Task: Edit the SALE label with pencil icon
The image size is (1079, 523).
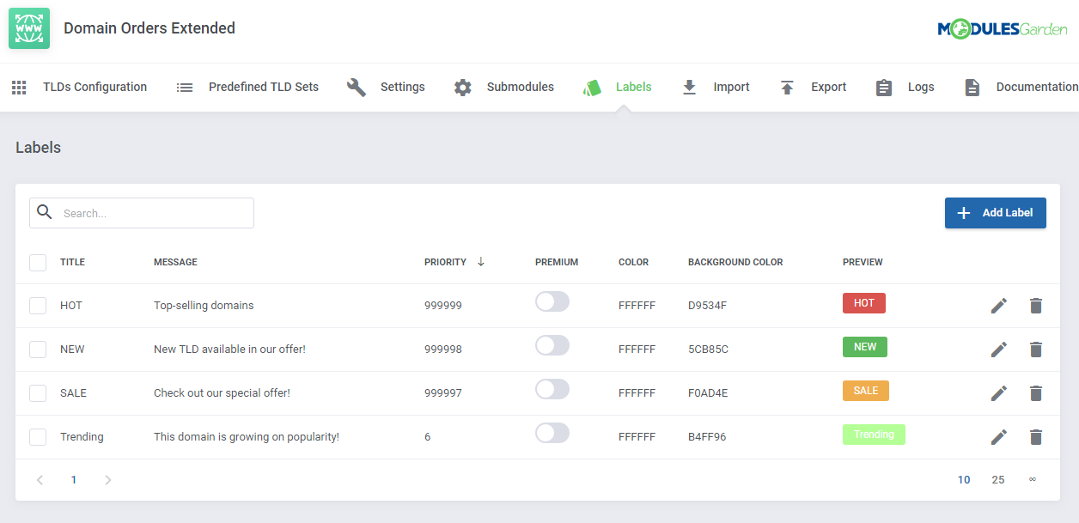Action: coord(998,393)
